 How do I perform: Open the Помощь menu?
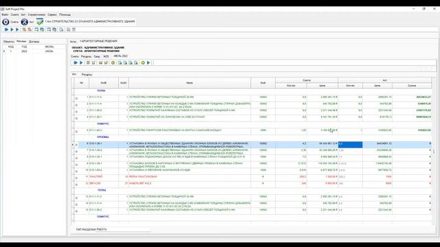point(65,14)
